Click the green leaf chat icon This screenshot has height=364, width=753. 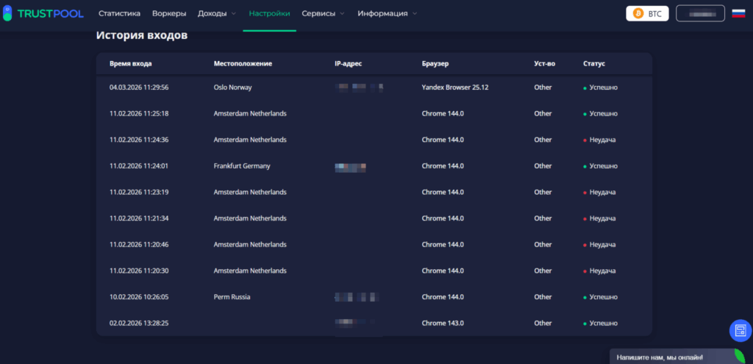pos(739,357)
